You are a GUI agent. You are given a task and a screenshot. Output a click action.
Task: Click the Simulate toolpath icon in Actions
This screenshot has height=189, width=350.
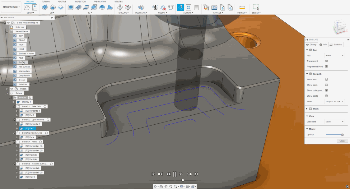(x=180, y=7)
